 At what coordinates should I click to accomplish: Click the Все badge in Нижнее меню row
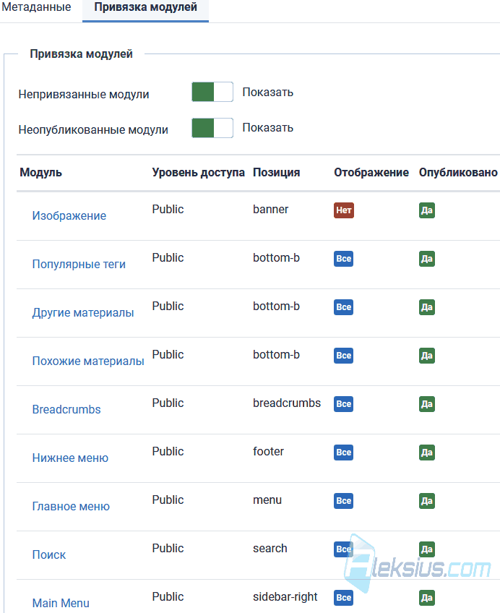tap(344, 453)
